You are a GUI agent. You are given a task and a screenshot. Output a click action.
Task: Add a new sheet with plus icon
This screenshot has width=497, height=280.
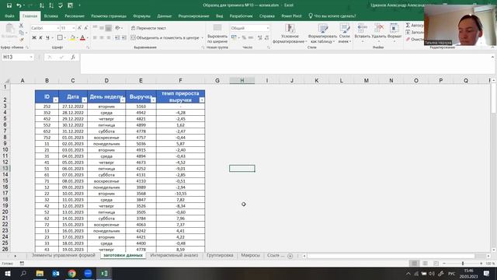[290, 256]
